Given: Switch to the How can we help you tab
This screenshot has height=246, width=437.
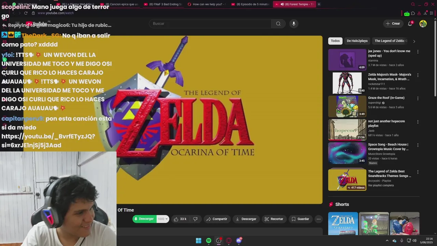Looking at the screenshot, I should click(207, 4).
